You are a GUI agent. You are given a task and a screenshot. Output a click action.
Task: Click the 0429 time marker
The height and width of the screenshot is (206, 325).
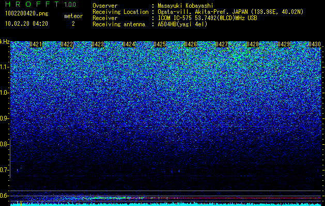[x=284, y=44]
